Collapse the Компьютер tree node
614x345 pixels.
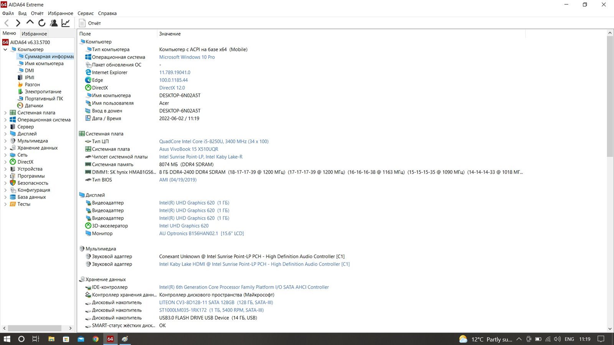click(5, 49)
